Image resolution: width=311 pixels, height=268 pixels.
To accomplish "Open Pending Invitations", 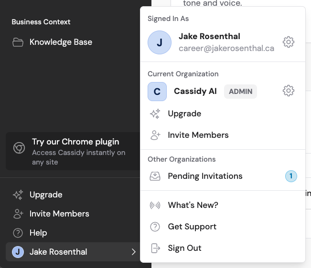I will [223, 176].
